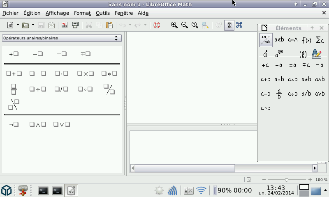
Task: Insert the logical OR operator in left panel
Action: [x=62, y=125]
